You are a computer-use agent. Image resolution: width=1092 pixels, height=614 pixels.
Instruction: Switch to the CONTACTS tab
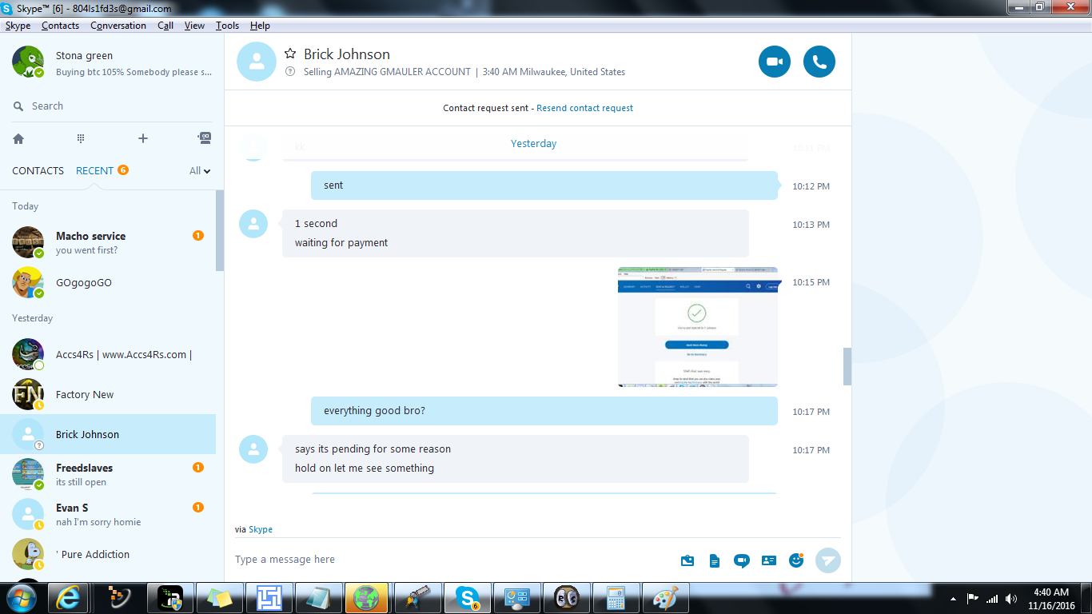[38, 170]
